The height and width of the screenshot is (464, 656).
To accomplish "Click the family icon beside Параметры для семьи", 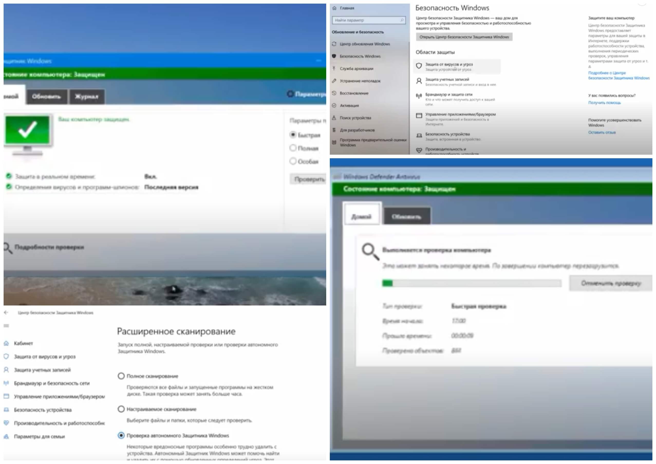I will click(x=6, y=437).
